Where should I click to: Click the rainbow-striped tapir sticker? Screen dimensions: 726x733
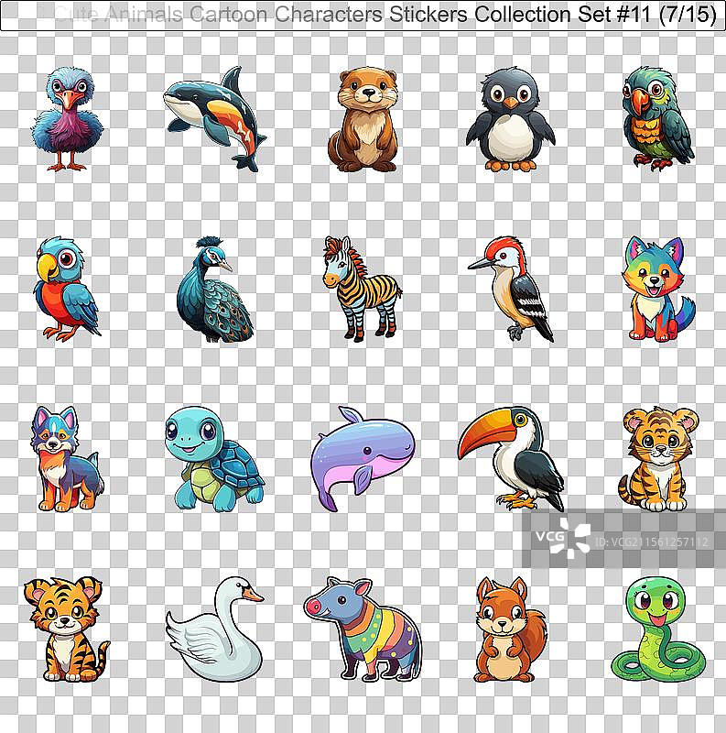(363, 629)
